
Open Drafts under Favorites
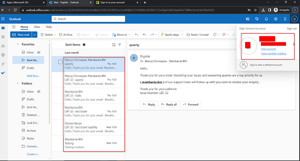(x=28, y=68)
